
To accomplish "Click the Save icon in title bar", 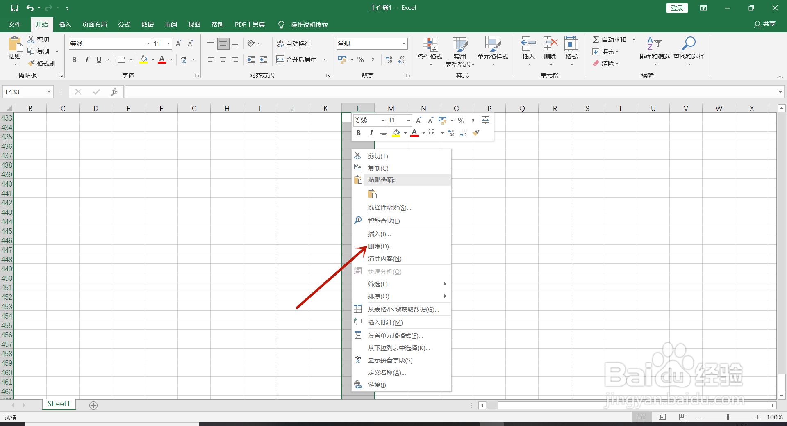I will coord(15,8).
